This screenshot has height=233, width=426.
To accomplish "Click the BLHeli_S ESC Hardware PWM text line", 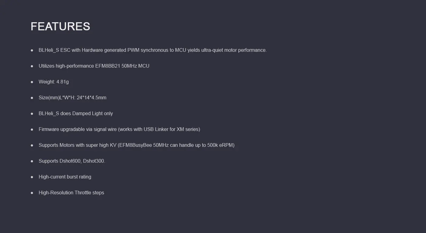I will 152,50.
